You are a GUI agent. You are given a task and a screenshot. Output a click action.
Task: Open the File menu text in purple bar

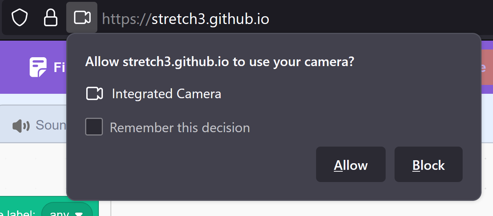click(59, 68)
